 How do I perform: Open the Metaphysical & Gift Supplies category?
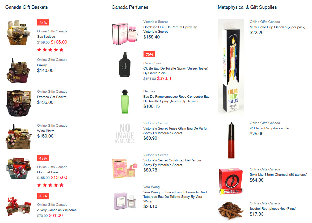tap(247, 7)
